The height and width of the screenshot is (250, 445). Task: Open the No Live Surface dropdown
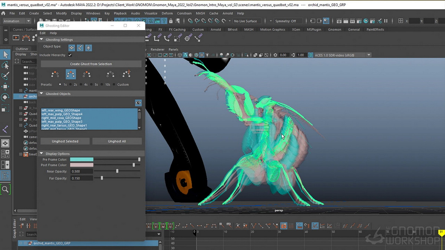247,21
